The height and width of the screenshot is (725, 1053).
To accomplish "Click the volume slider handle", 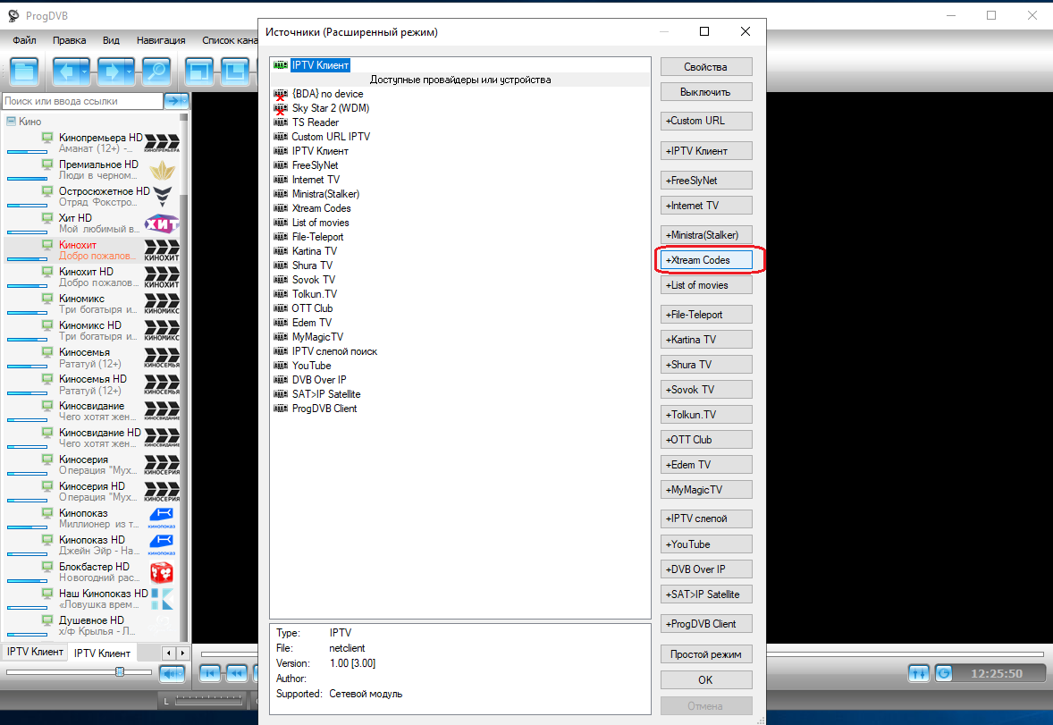I will [120, 672].
